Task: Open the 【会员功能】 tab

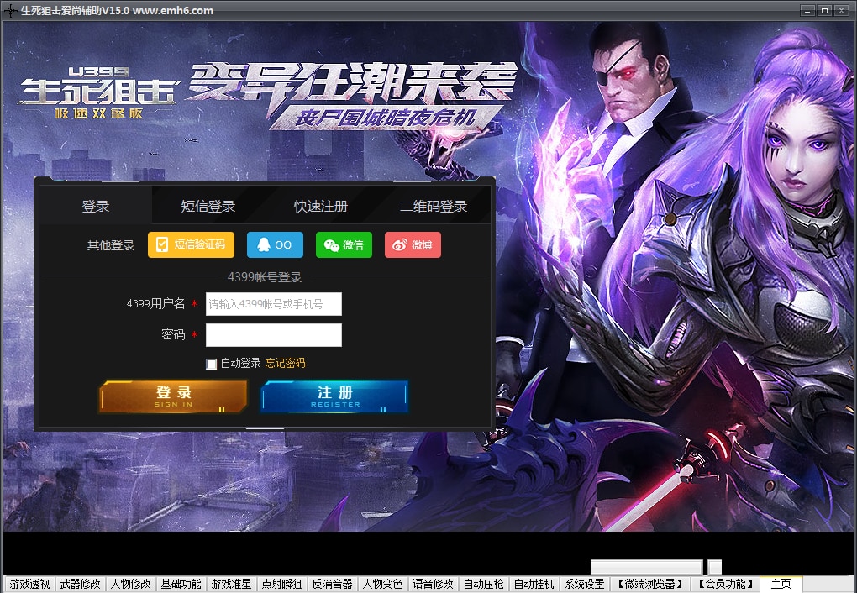Action: (726, 585)
